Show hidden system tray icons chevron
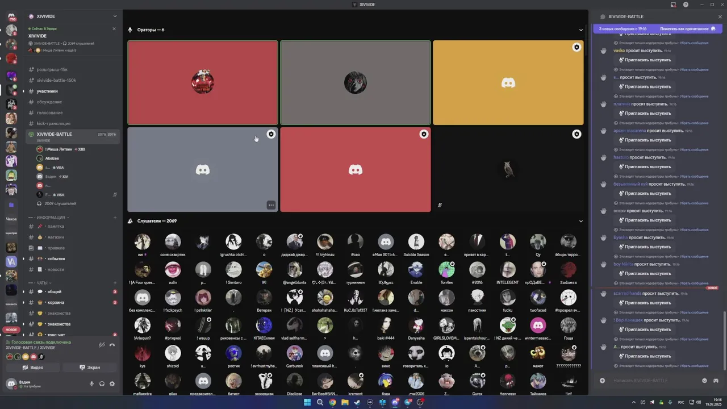Viewport: 727px width, 409px height. (x=635, y=402)
